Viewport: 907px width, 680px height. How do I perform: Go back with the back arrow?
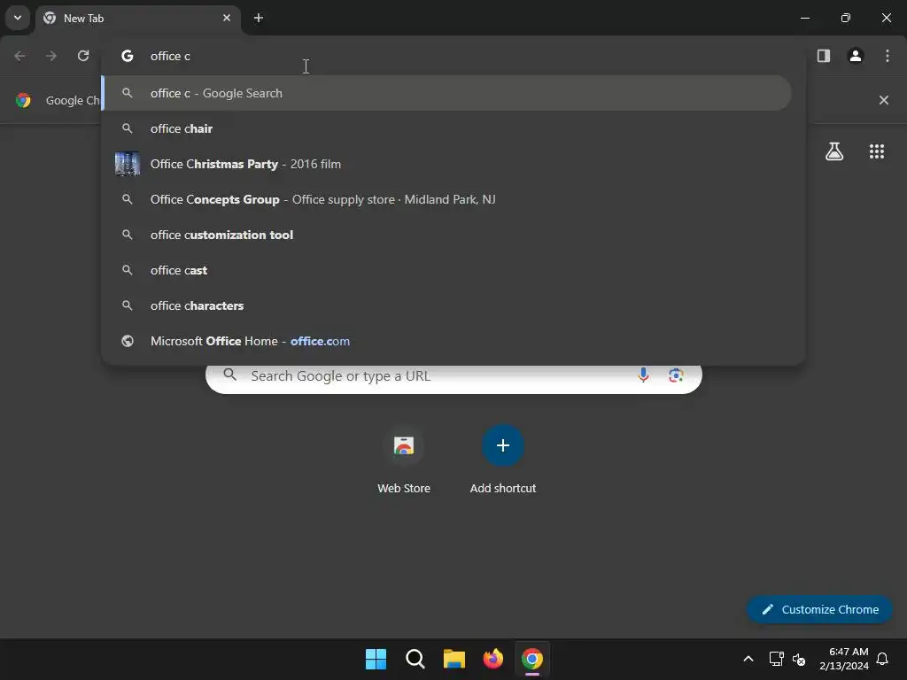[19, 56]
